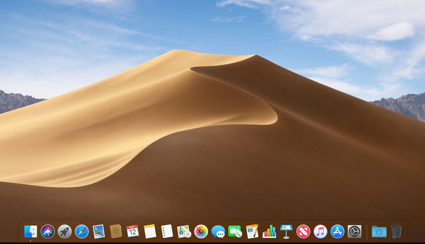This screenshot has height=244, width=425.
Task: Open the red News app
Action: pos(303,231)
